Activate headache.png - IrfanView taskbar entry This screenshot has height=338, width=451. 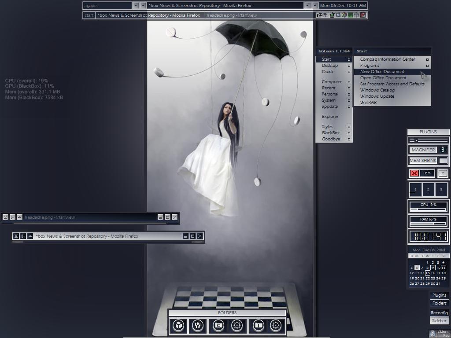coord(260,15)
